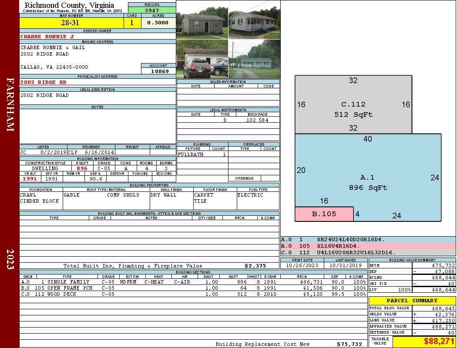Click the H SQFT value 896
The width and height of the screenshot is (457, 348).
(x=82, y=168)
